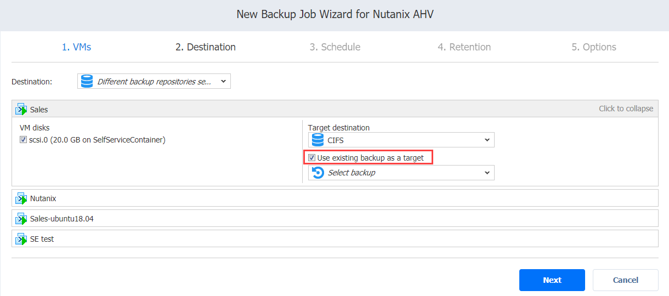Go to the 1. VMs step
Viewport: 669px width, 296px height.
(77, 47)
